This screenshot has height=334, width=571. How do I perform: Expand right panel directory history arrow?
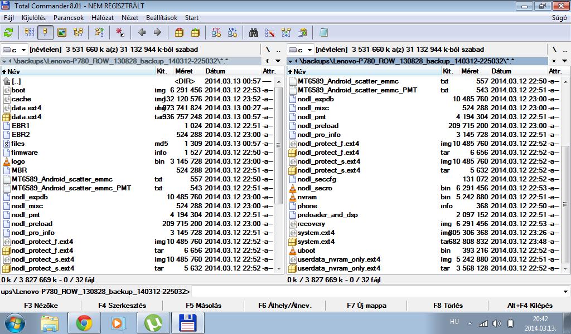coord(564,61)
